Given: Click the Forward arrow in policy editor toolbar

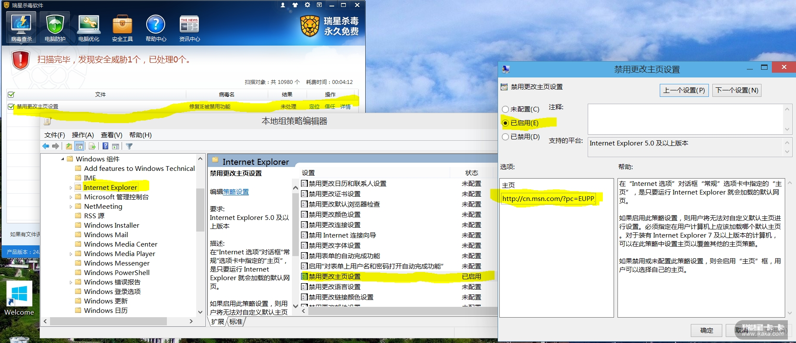Looking at the screenshot, I should [56, 146].
